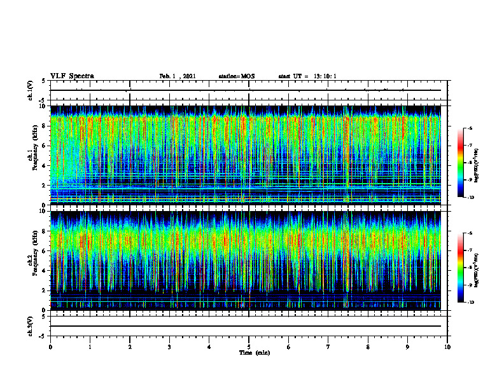The width and height of the screenshot is (504, 389).
Task: Select the "2" kHz tick on ch.1 axis
Action: [45, 186]
